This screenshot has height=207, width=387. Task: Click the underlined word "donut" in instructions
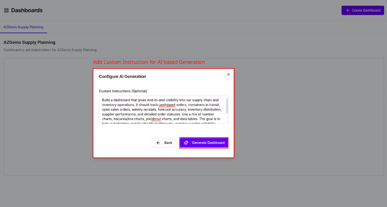click(x=156, y=119)
